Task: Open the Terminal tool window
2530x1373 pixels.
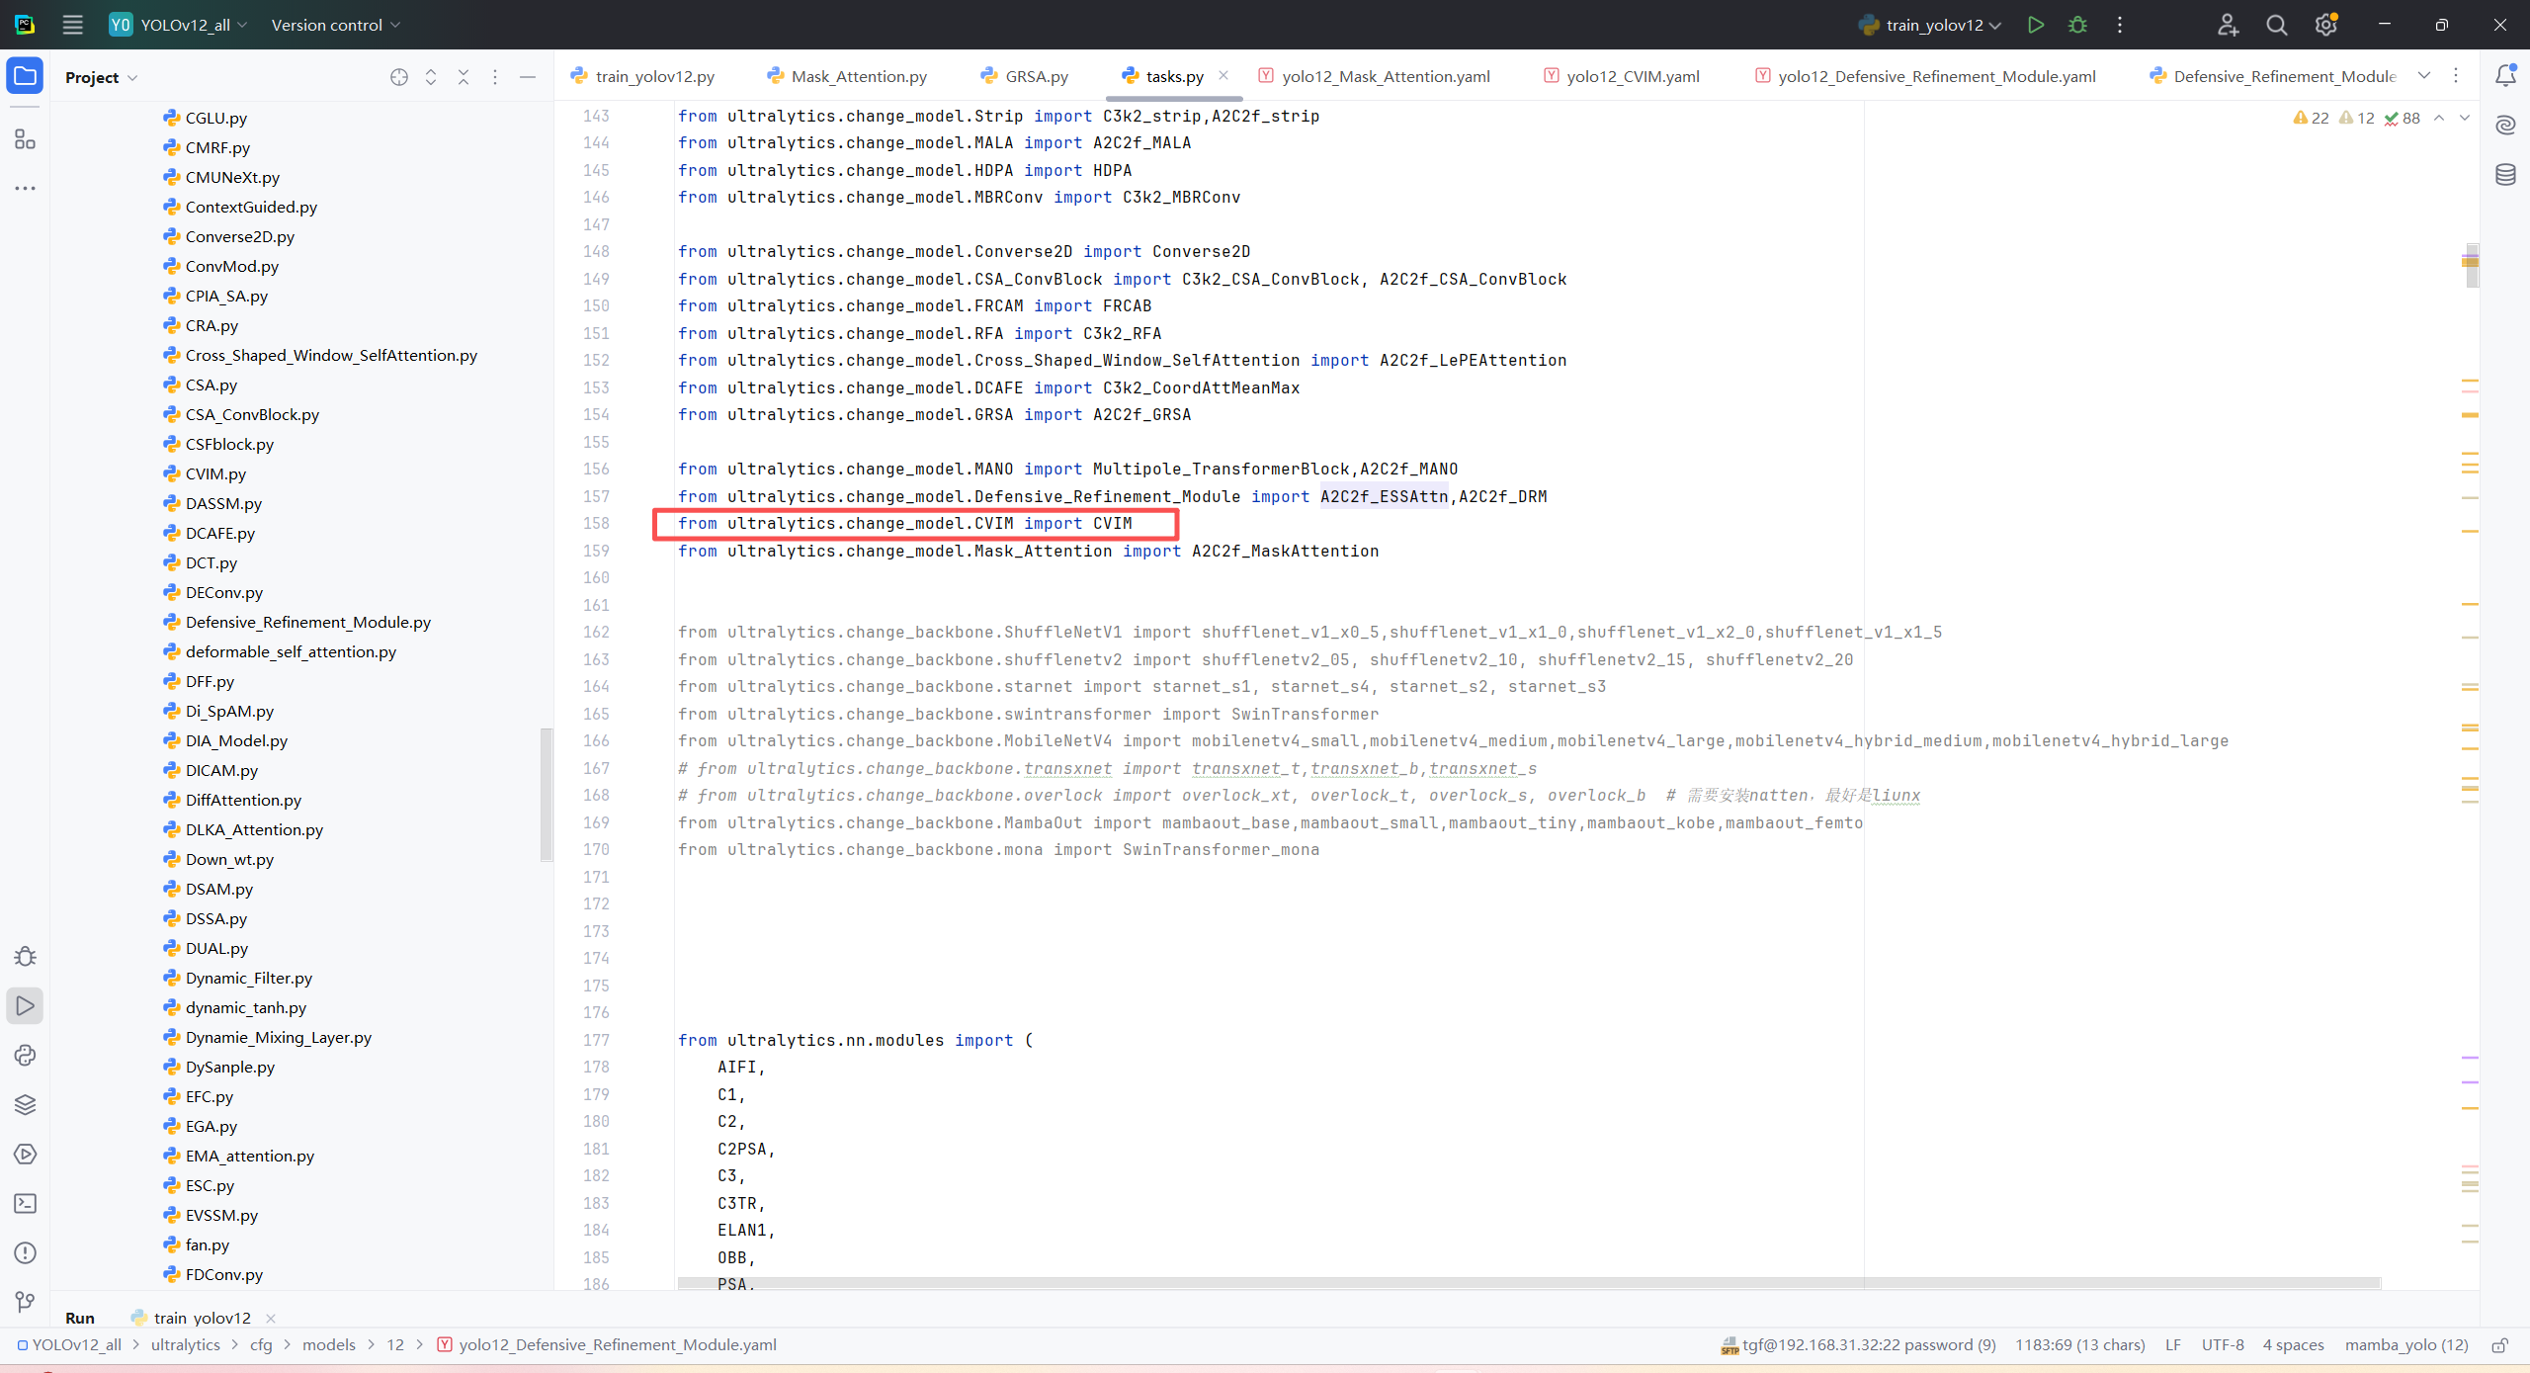Action: pos(25,1203)
